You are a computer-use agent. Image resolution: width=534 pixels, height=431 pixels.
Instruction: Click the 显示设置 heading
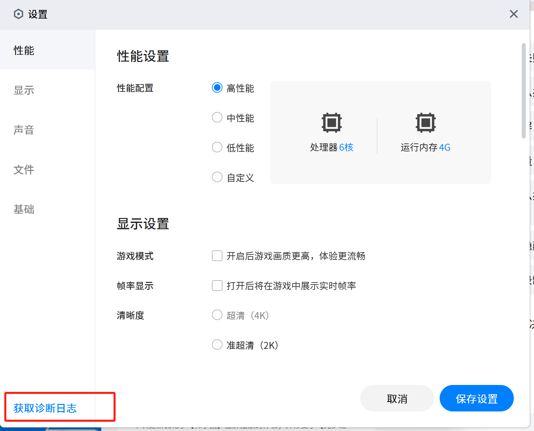coord(143,224)
